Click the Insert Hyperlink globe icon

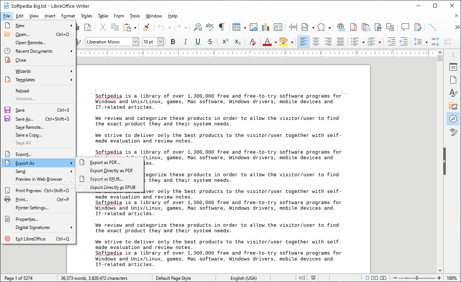[341, 27]
